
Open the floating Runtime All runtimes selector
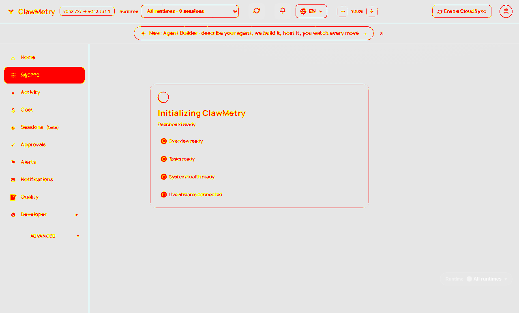[x=476, y=279]
